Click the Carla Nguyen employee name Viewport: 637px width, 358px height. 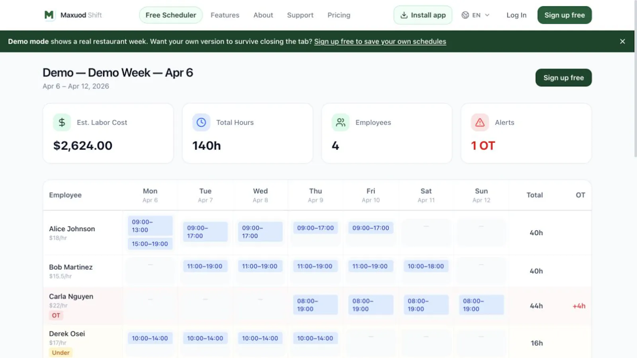[71, 296]
